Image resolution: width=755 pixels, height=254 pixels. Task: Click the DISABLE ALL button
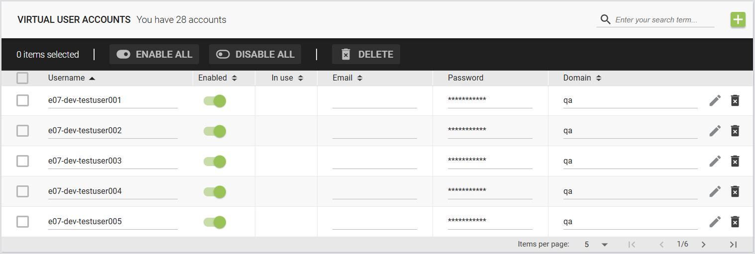[x=255, y=55]
